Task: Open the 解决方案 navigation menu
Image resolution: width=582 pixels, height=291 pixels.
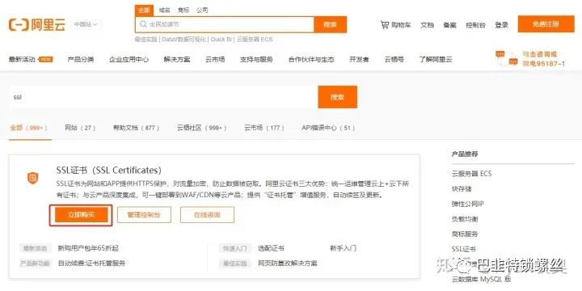Action: (177, 59)
